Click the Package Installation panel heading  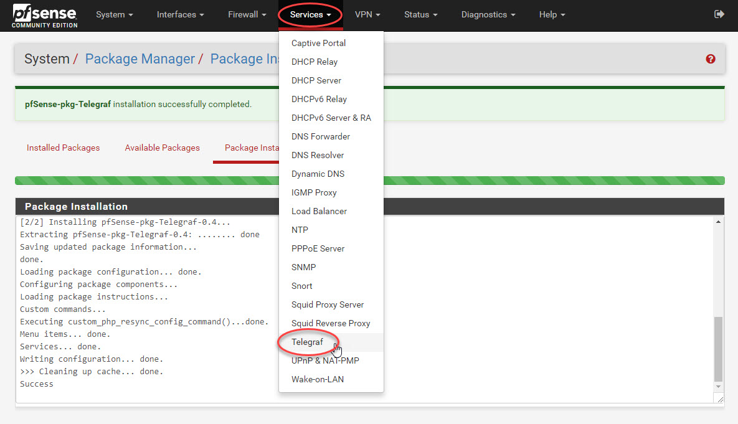[x=76, y=207]
